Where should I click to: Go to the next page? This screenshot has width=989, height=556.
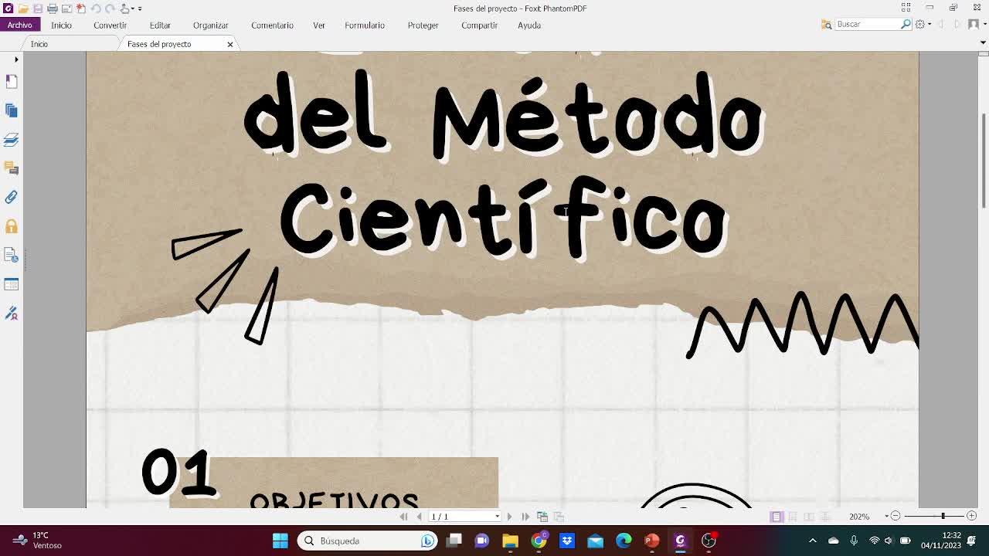pos(509,517)
